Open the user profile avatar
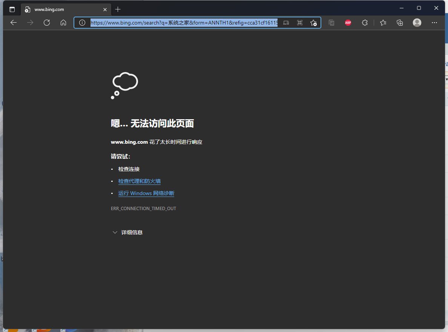Image resolution: width=448 pixels, height=332 pixels. click(x=417, y=23)
